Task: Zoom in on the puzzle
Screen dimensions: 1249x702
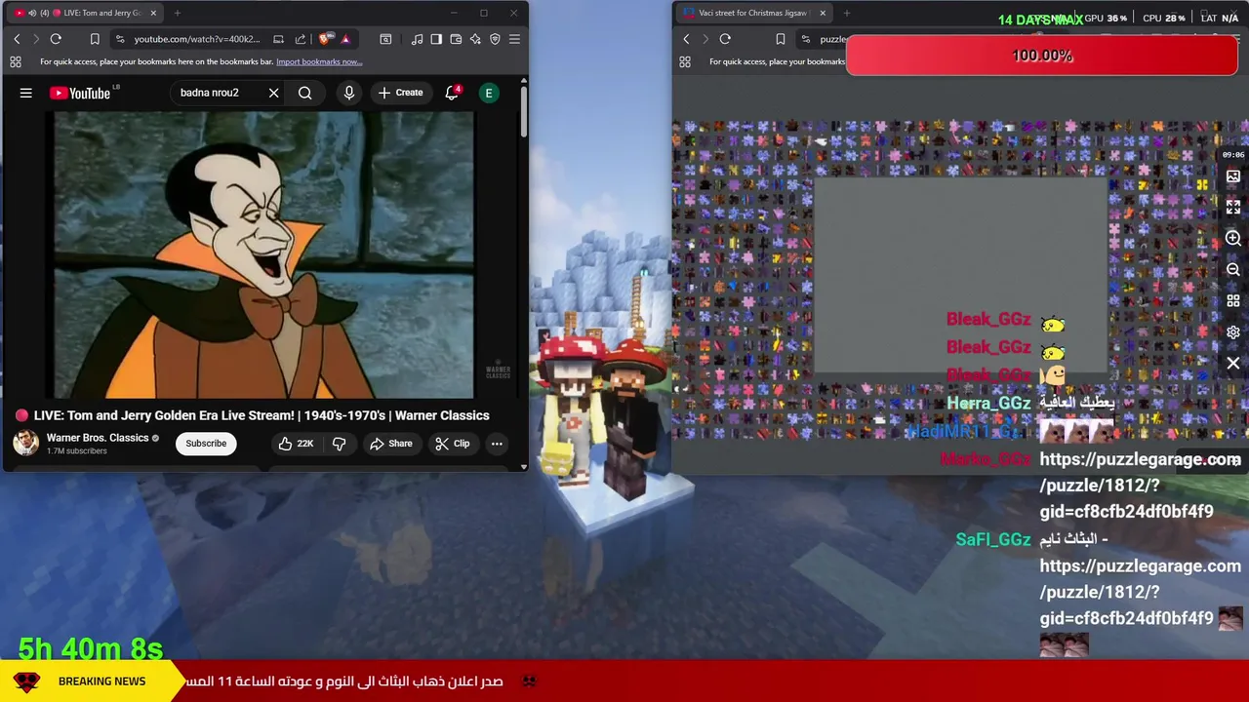Action: click(1233, 239)
